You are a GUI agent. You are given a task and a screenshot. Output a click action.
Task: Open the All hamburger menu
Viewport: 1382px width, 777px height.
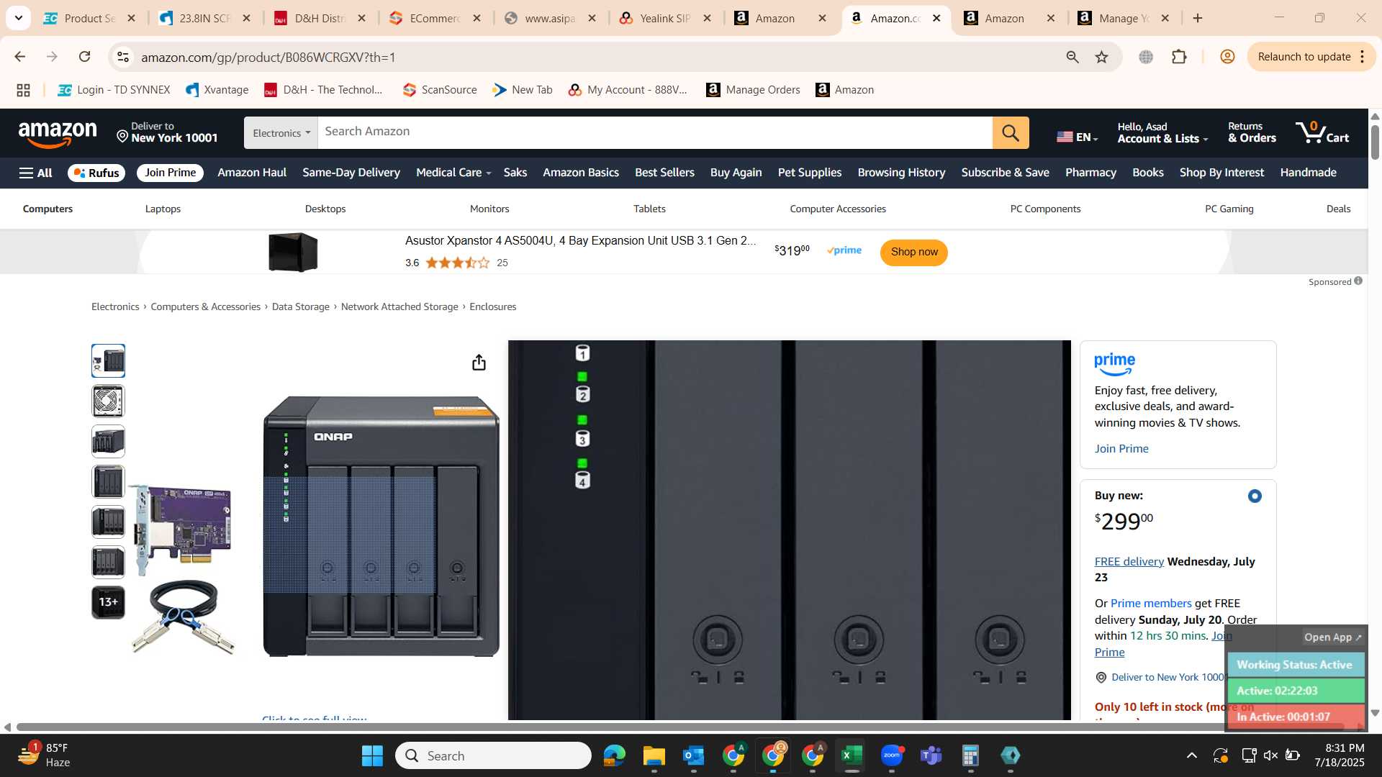tap(35, 173)
